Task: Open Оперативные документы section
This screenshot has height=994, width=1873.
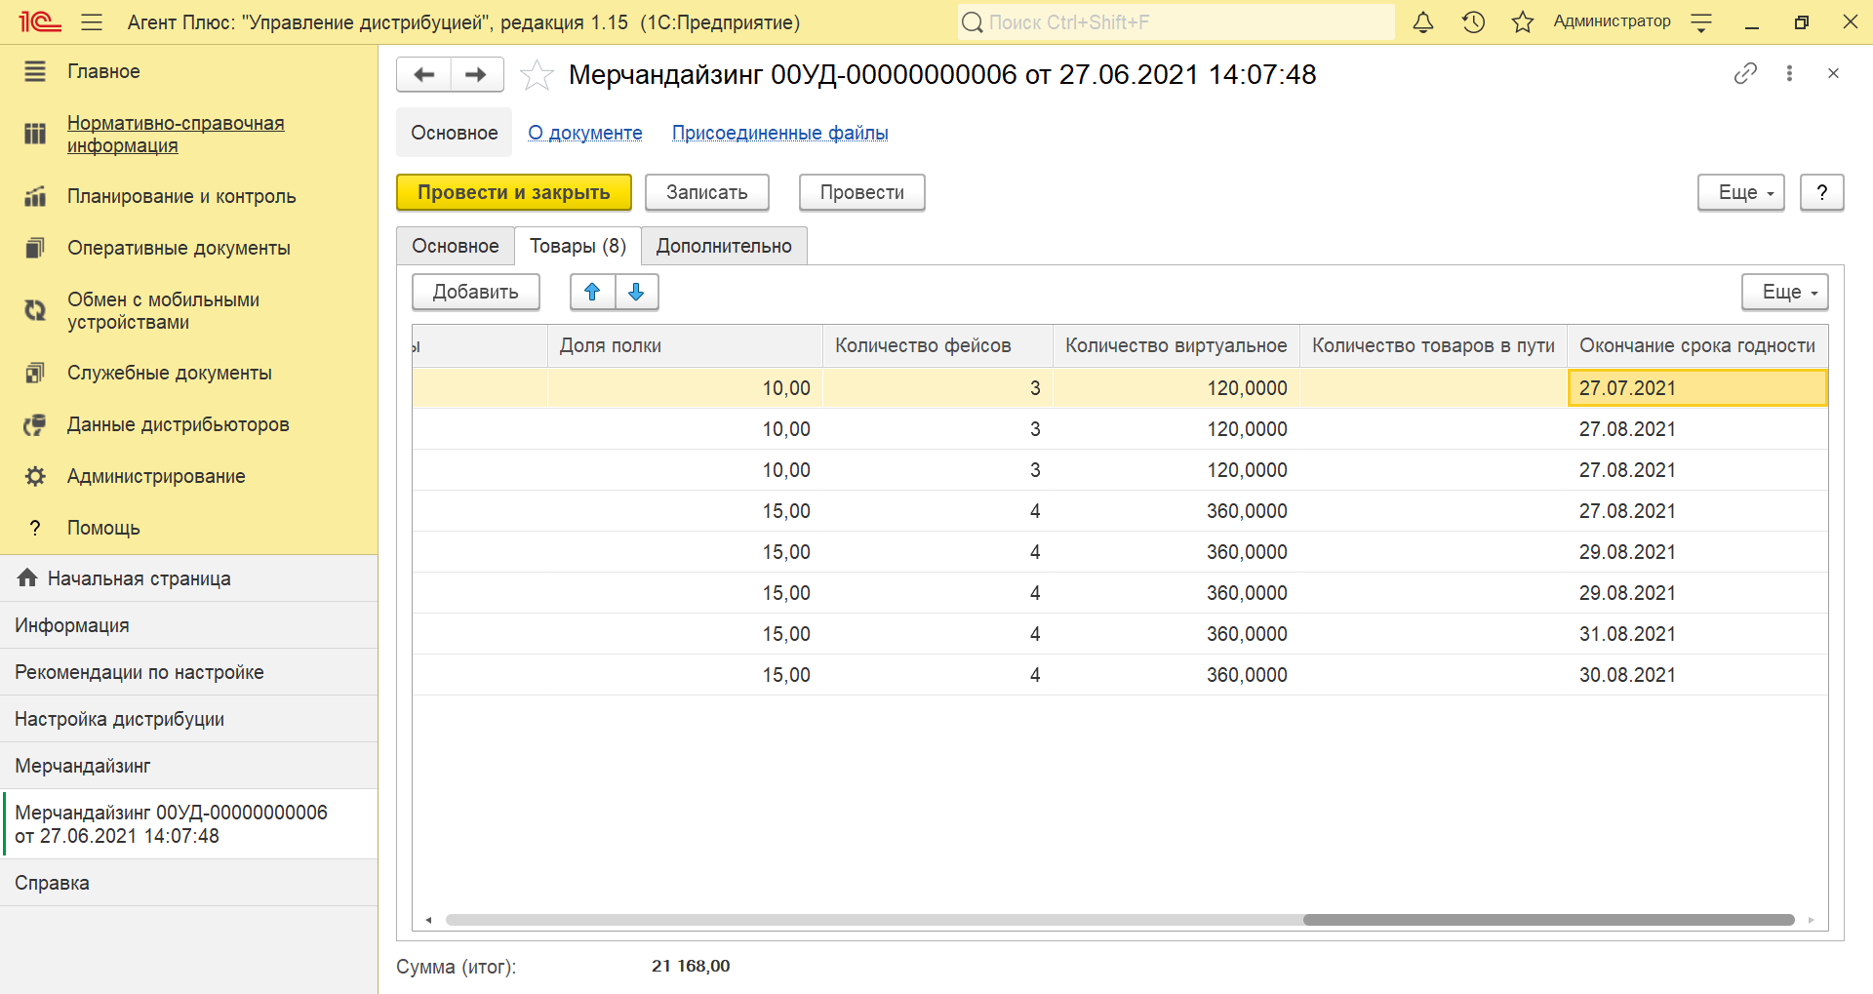Action: [179, 248]
